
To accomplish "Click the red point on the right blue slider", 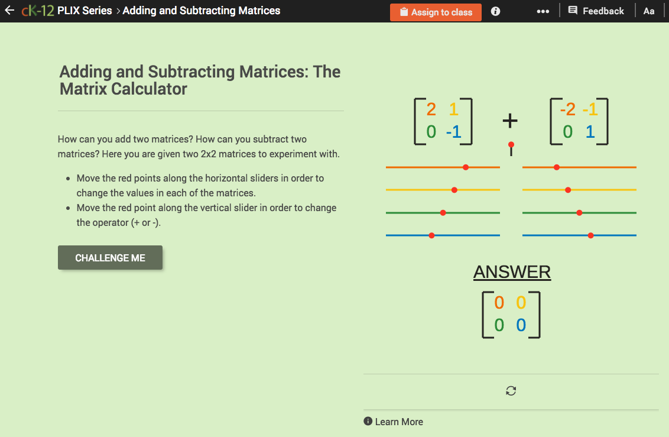I will coord(590,235).
